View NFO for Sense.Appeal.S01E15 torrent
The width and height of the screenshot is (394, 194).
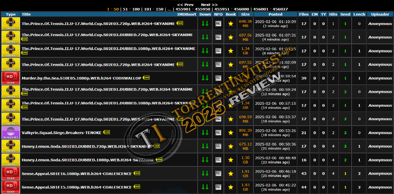(218, 187)
